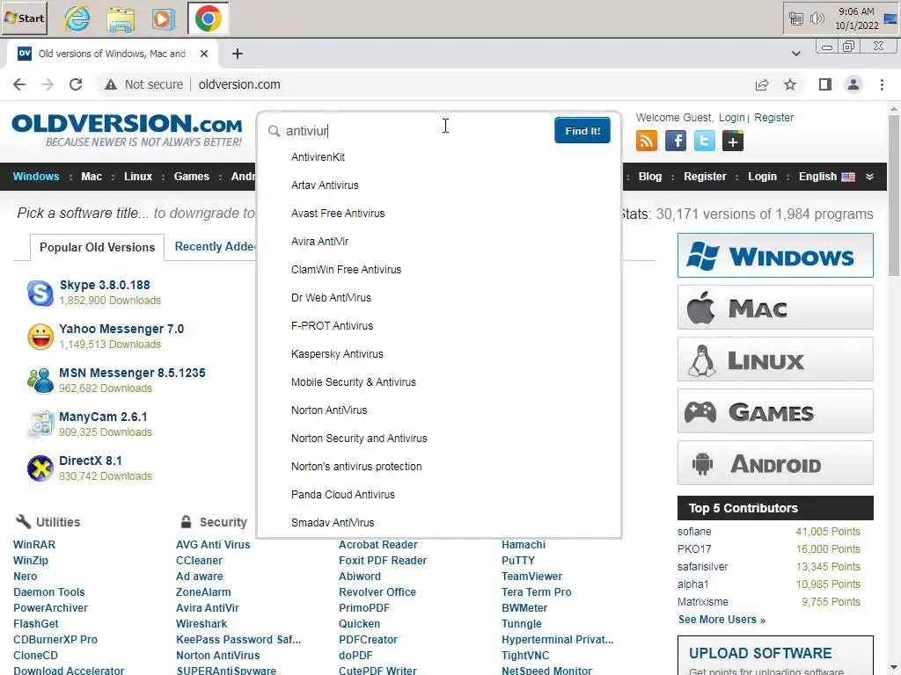This screenshot has height=675, width=901.
Task: Bookmark this page with star icon
Action: pos(790,85)
